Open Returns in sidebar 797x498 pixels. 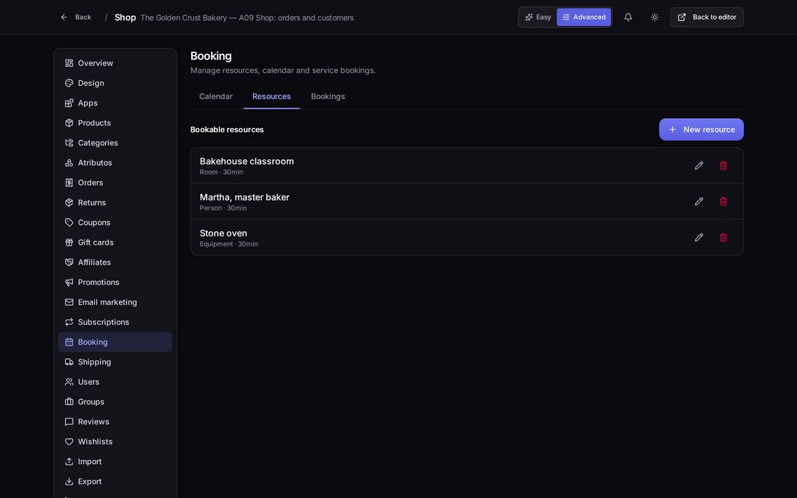tap(115, 203)
